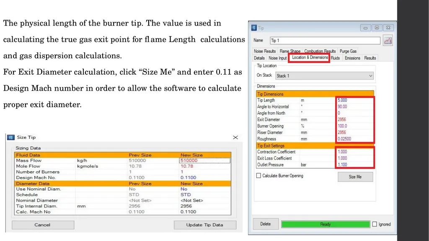The width and height of the screenshot is (429, 241).
Task: Switch to the Flame Shape tab
Action: click(290, 51)
